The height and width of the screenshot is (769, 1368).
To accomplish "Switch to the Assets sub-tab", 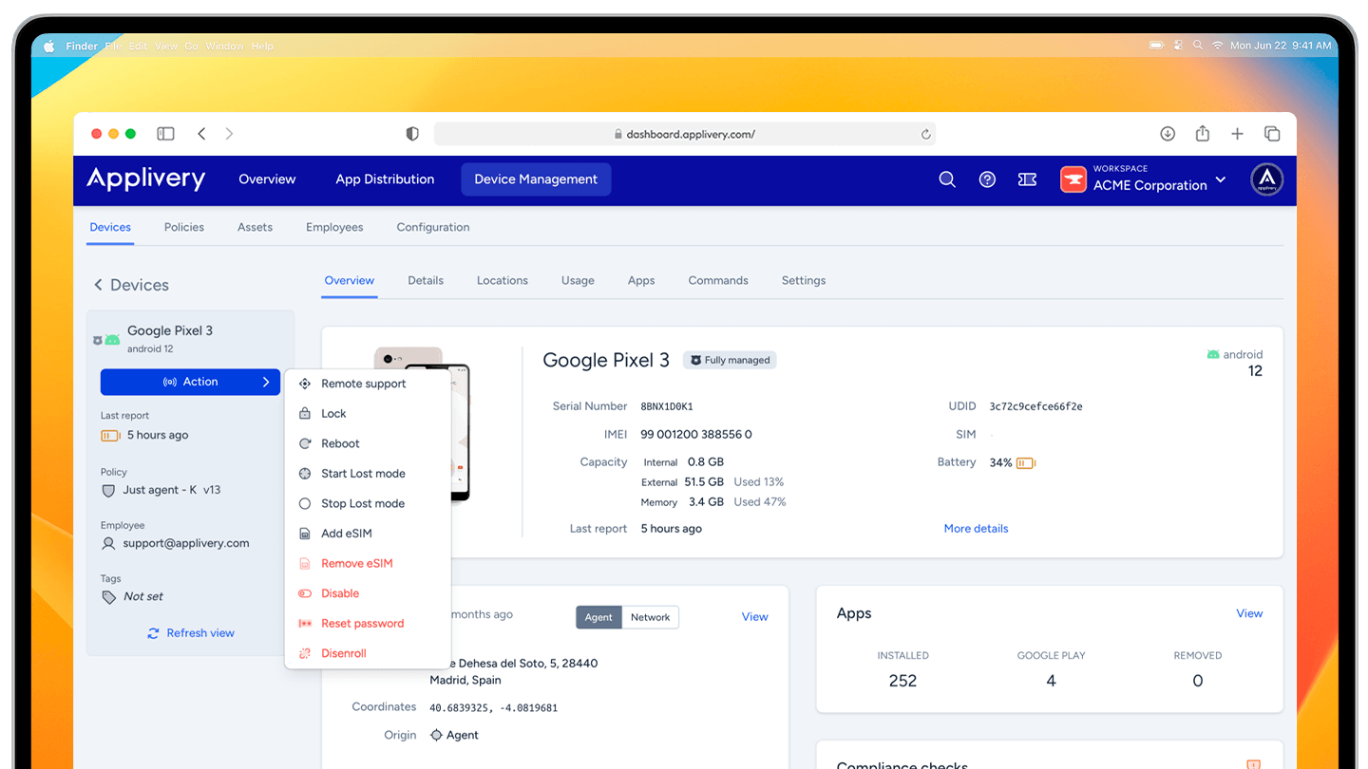I will coord(255,228).
